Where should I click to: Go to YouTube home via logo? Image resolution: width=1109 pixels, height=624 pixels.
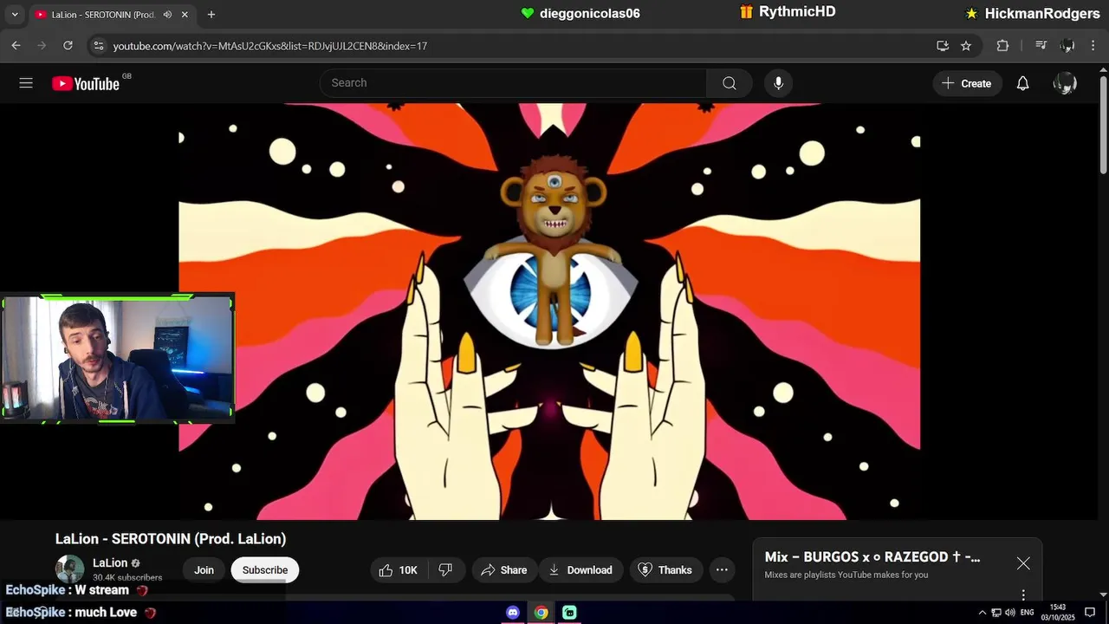click(85, 83)
